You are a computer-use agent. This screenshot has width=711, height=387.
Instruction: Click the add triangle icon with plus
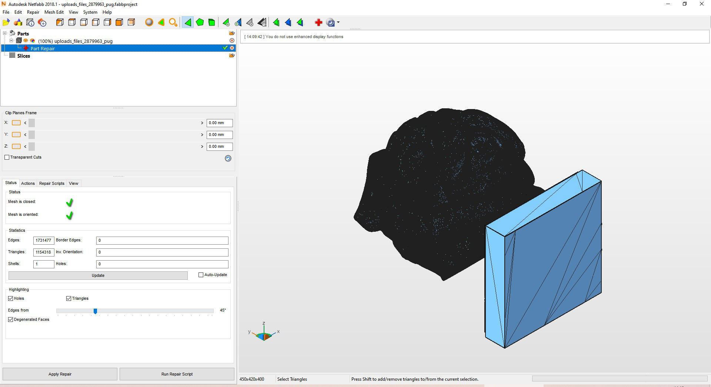point(226,23)
